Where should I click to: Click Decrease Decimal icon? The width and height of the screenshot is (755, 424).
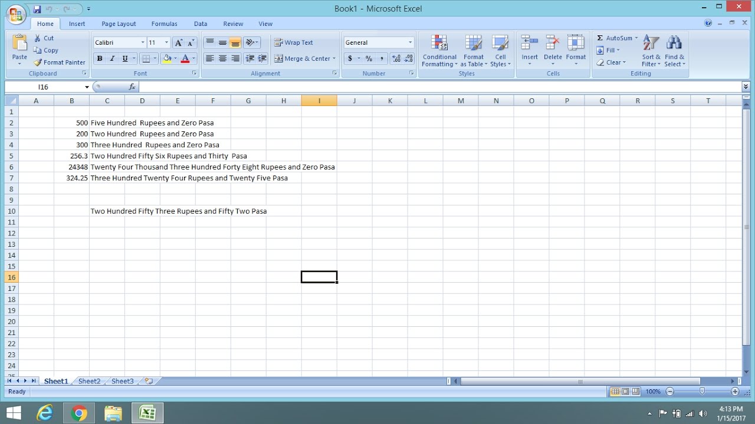click(409, 58)
